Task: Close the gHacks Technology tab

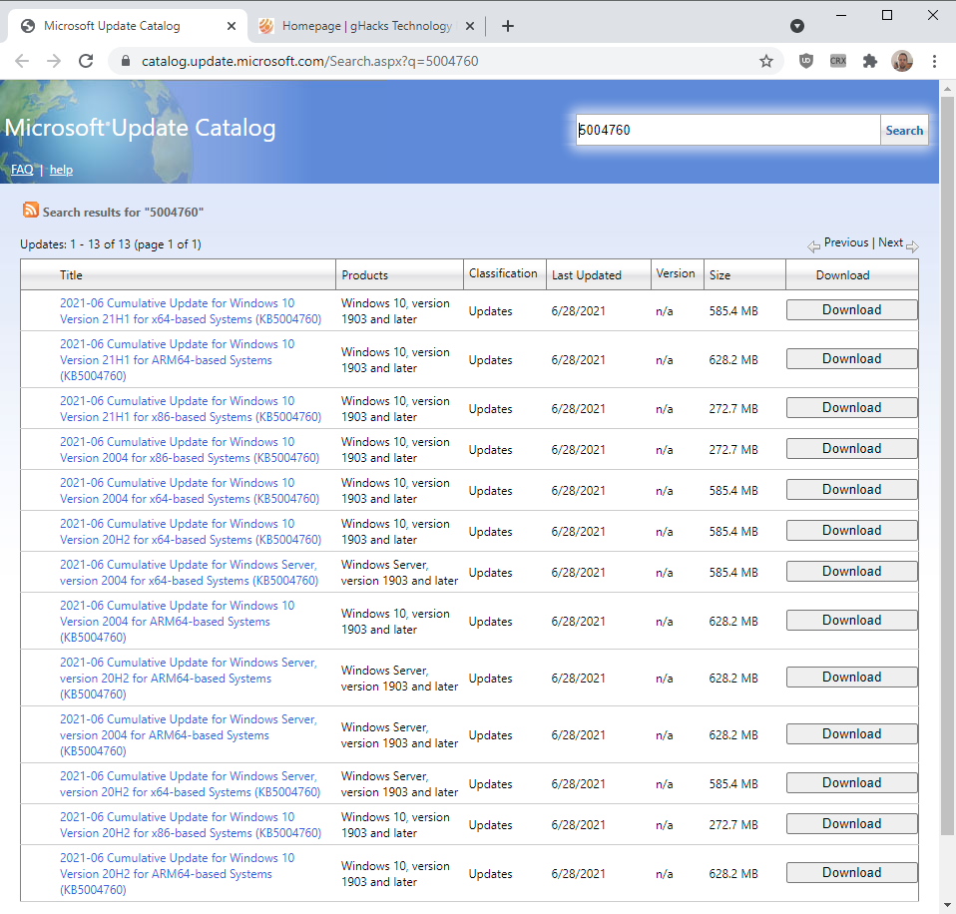Action: point(469,26)
